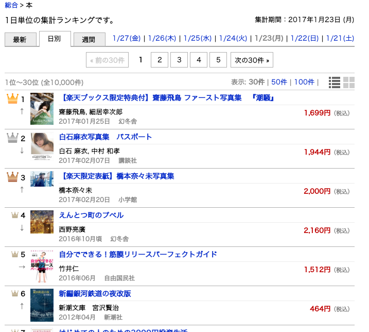Click the 2,160円 price
Viewport: 369px width, 332px height.
click(317, 230)
